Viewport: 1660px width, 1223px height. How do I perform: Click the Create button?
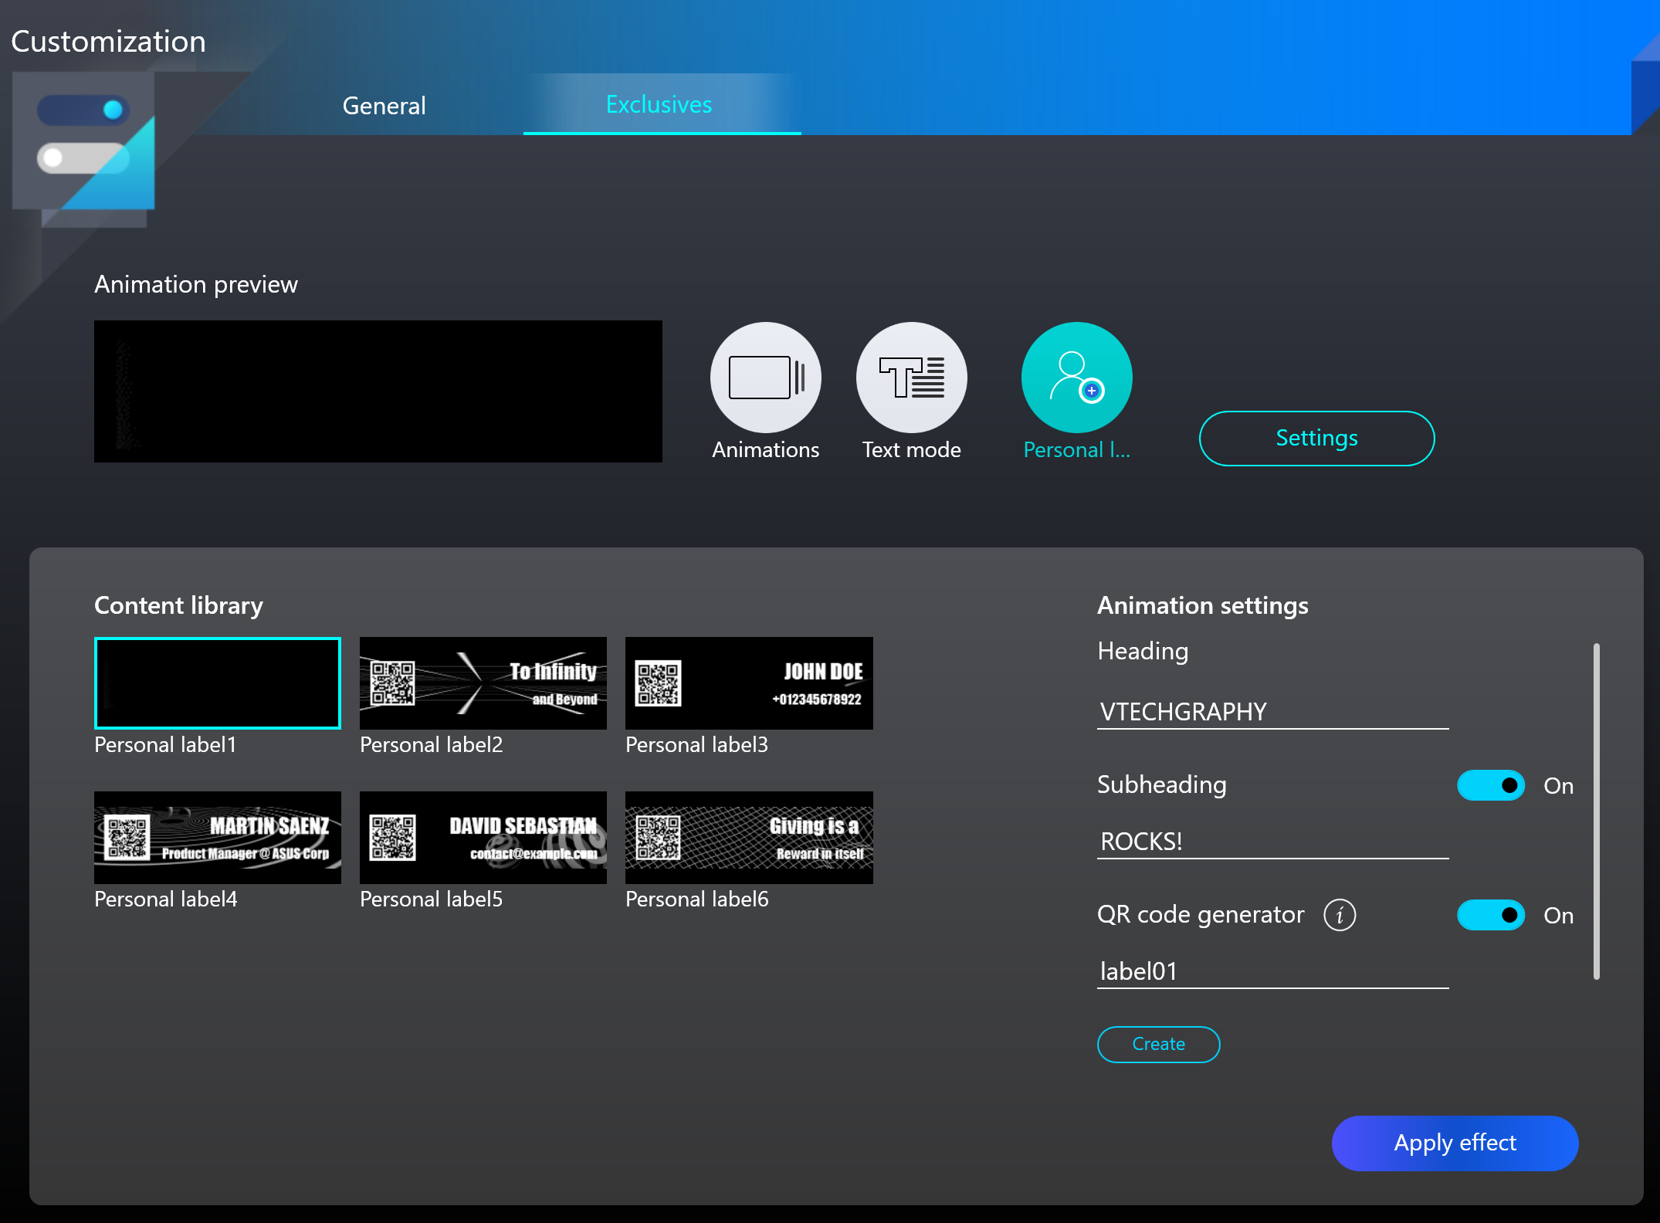1158,1044
